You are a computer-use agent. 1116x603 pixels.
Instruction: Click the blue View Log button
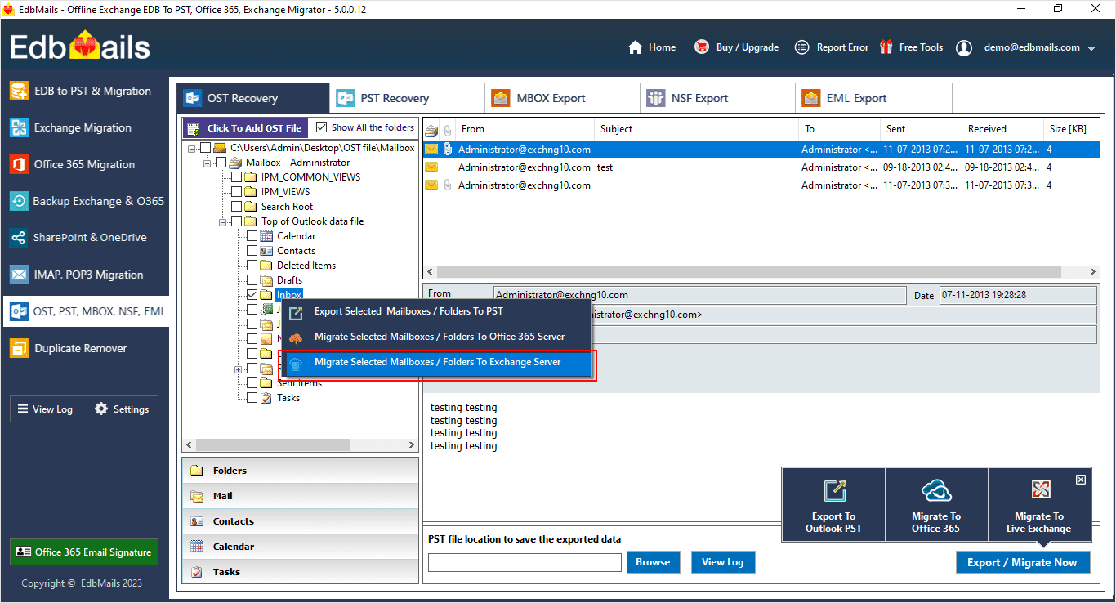pyautogui.click(x=723, y=562)
